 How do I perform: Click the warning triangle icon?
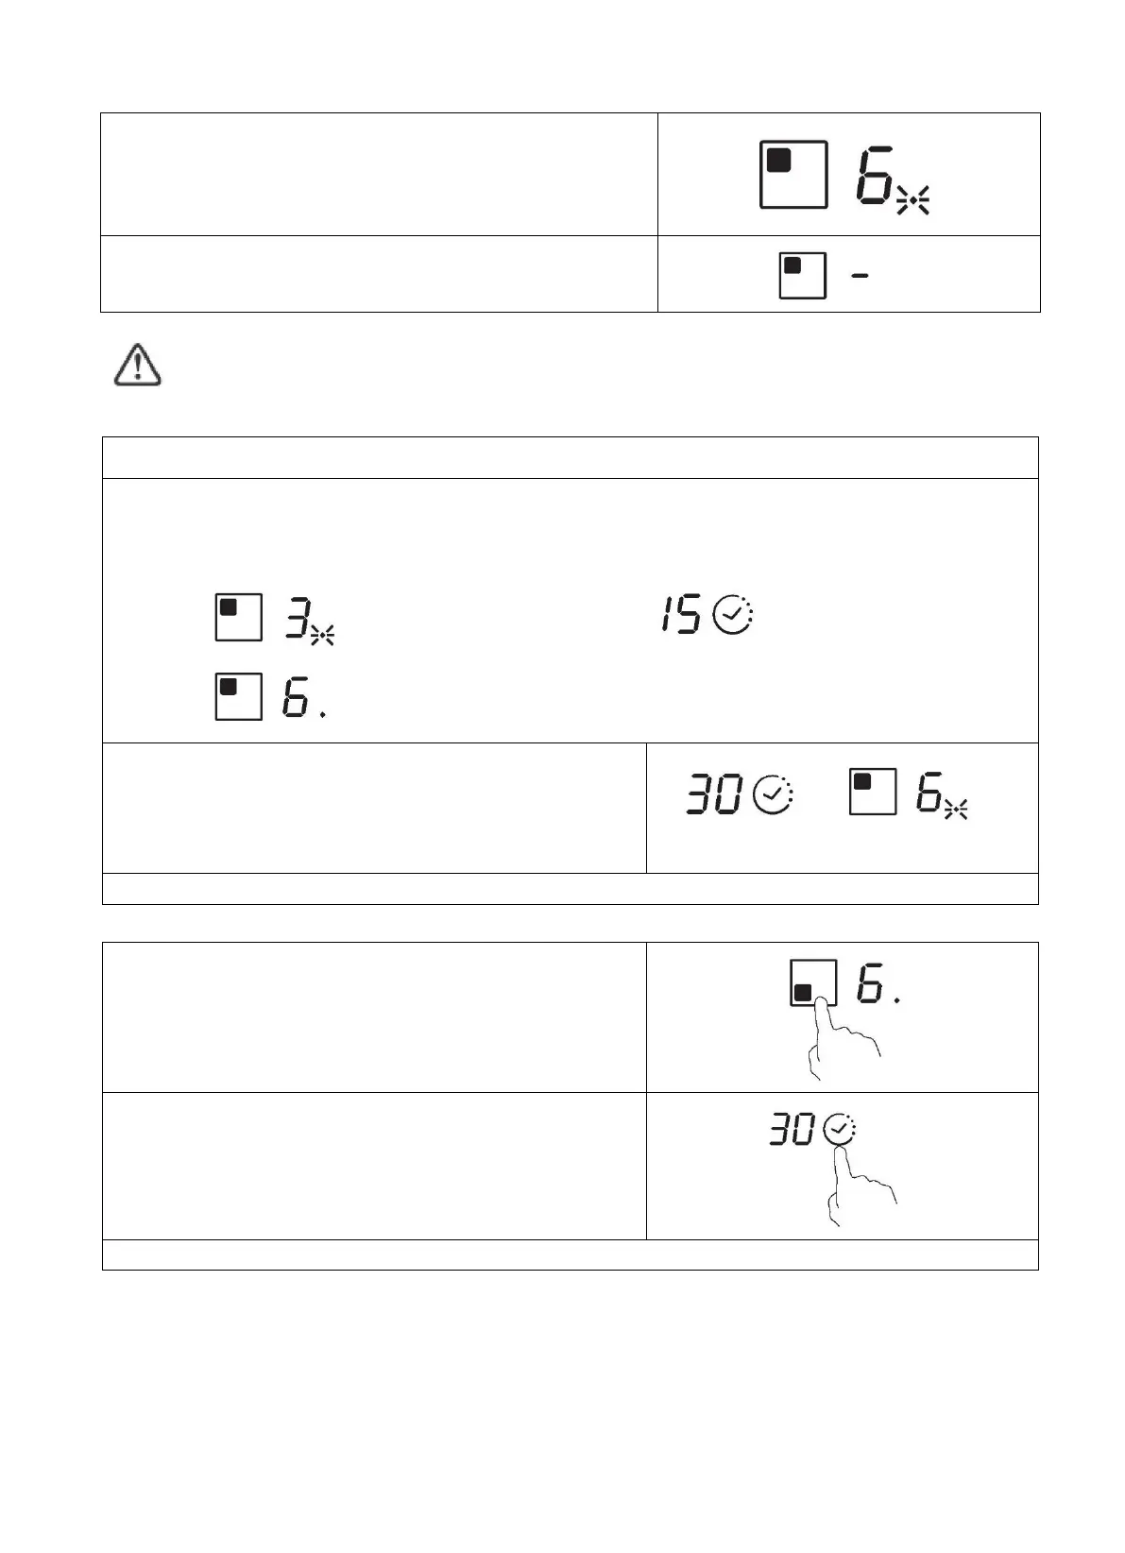coord(137,366)
